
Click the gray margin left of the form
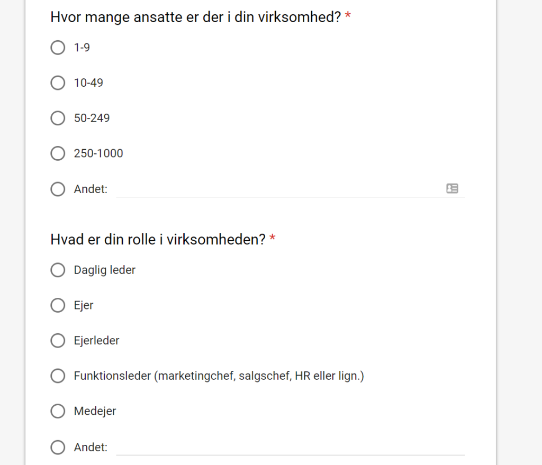12,233
